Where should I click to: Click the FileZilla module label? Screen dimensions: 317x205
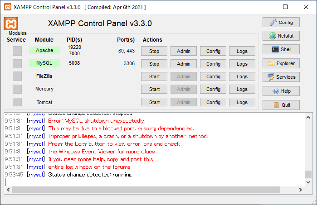(44, 76)
